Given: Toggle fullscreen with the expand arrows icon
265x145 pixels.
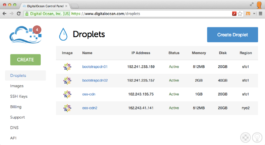Looking at the screenshot, I should [252, 5].
